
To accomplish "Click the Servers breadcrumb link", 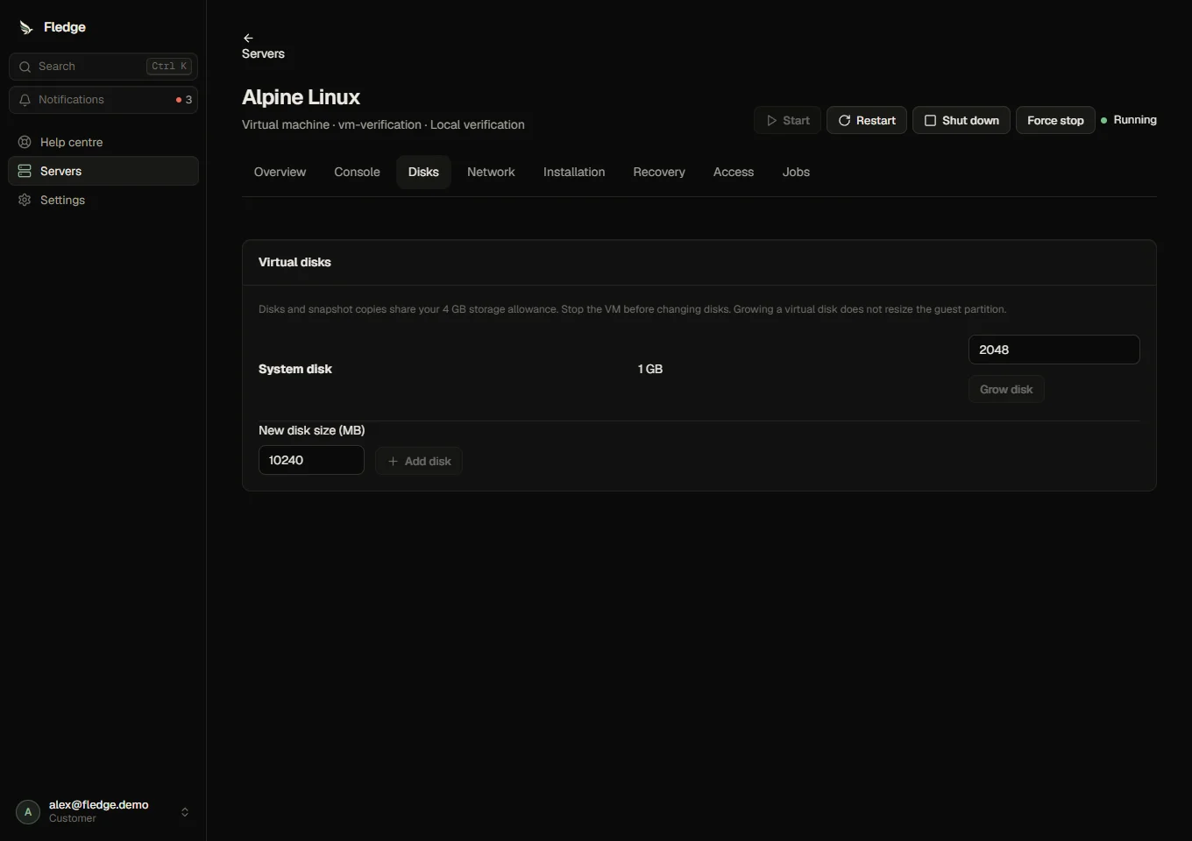I will (263, 54).
